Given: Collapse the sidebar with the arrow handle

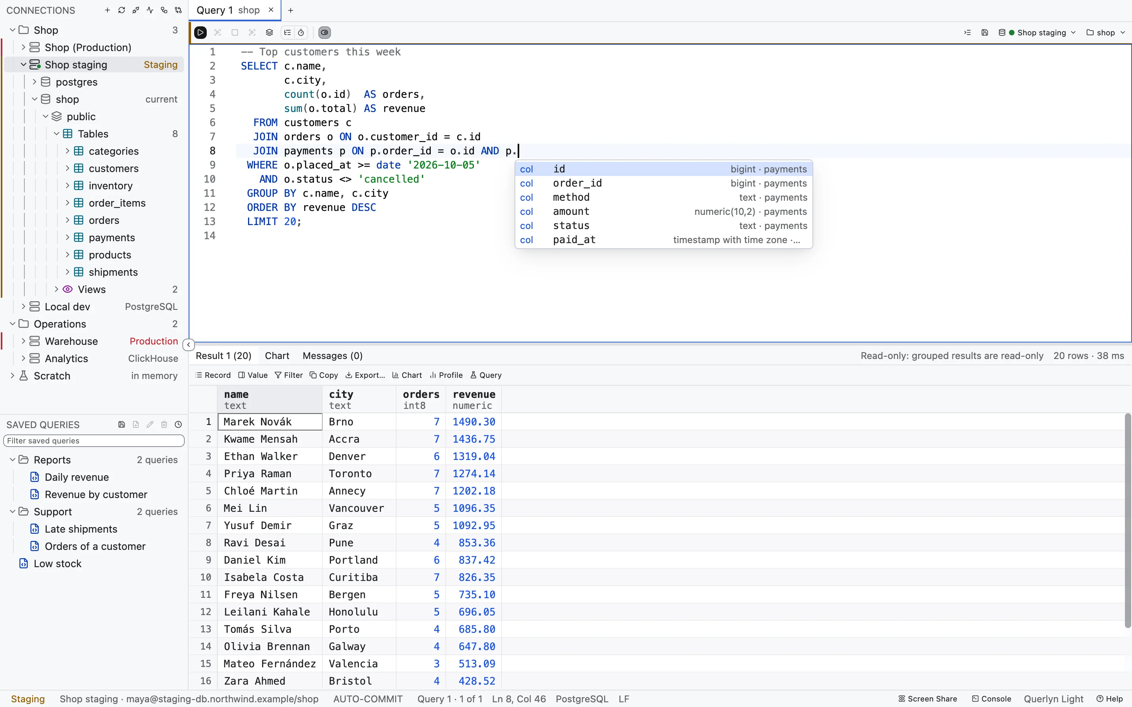Looking at the screenshot, I should pyautogui.click(x=189, y=344).
